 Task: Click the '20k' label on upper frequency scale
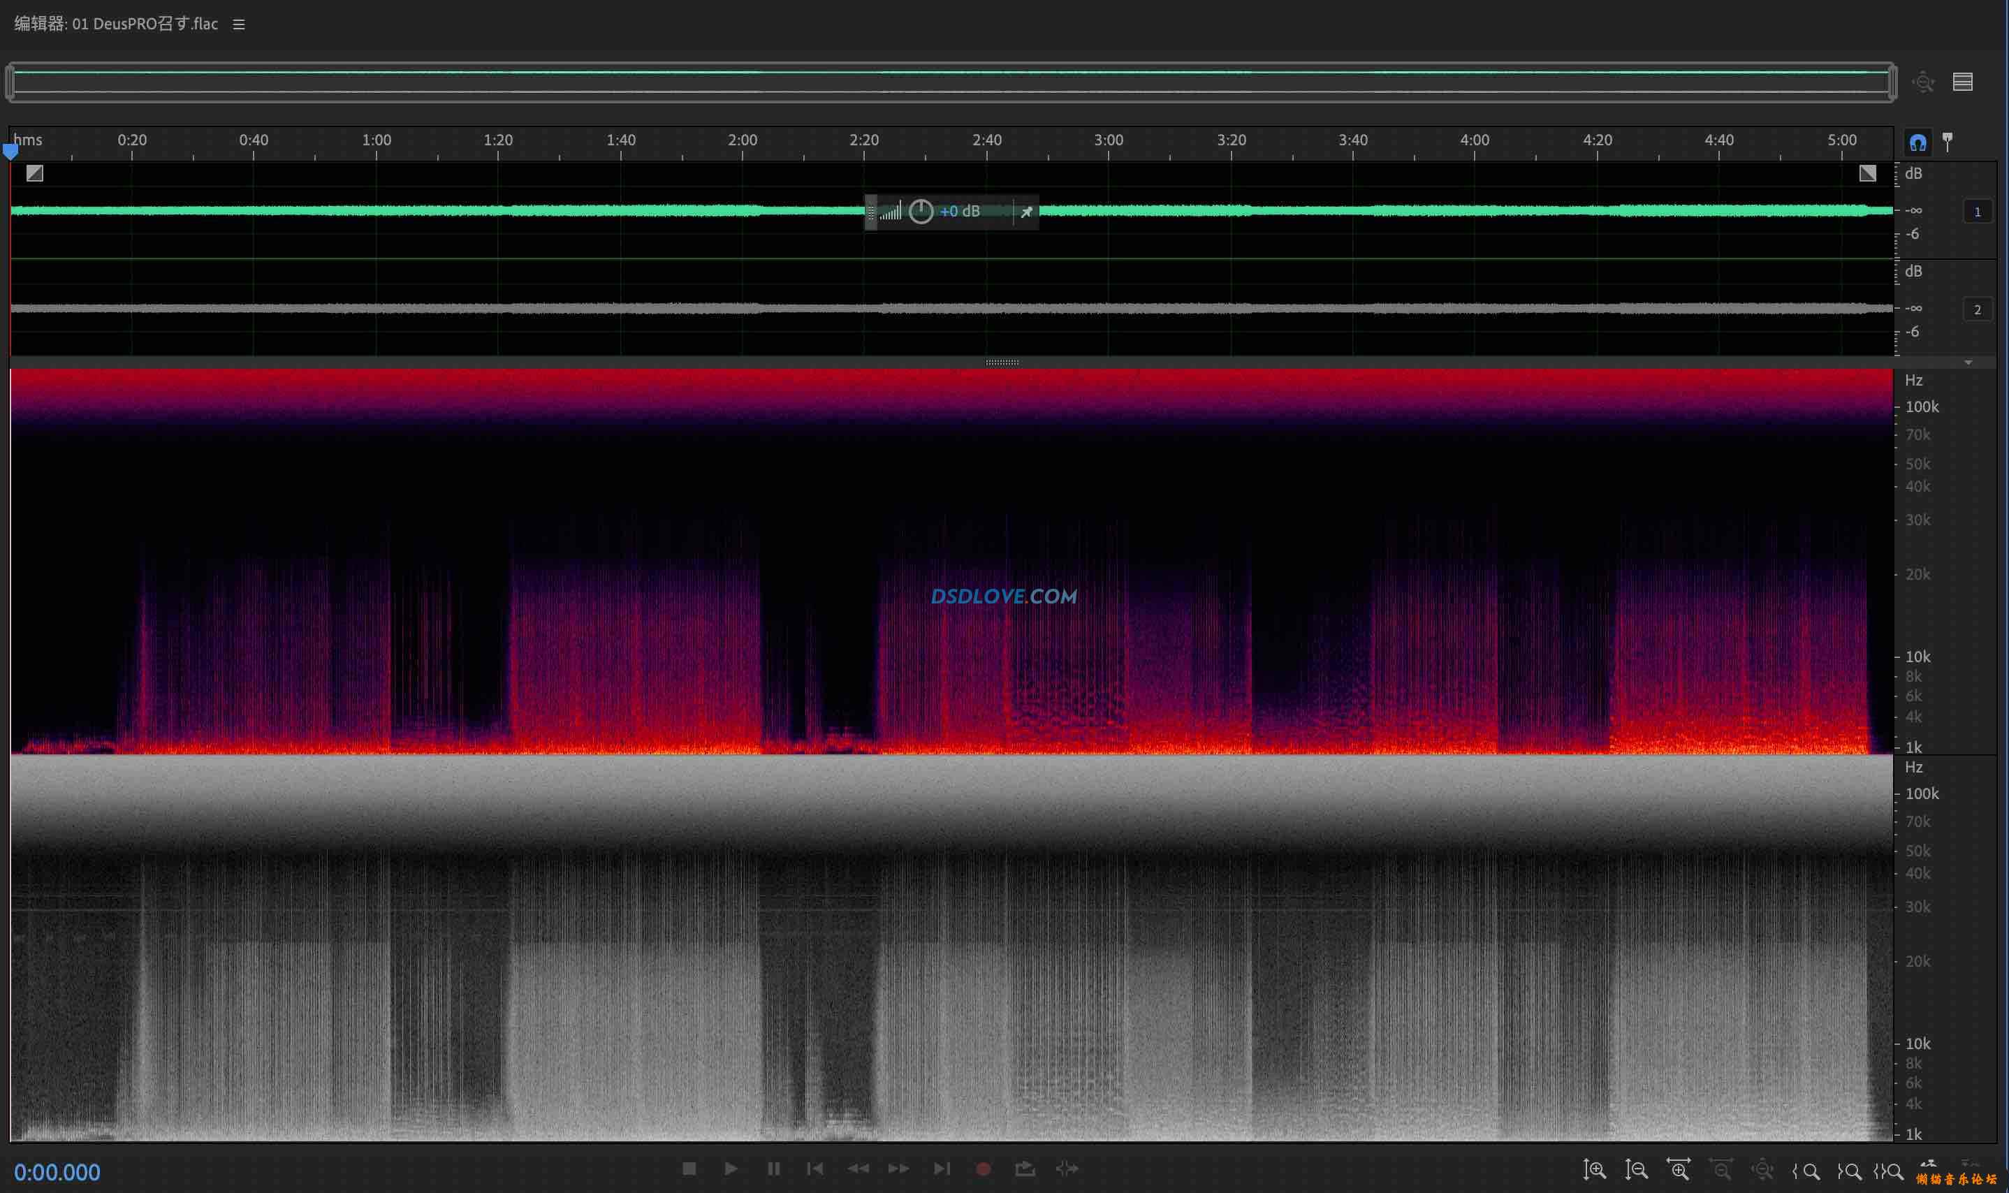tap(1917, 574)
